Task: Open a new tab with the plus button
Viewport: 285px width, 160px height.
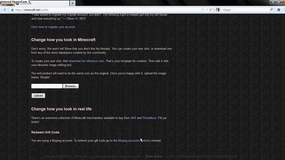Action: pos(73,3)
